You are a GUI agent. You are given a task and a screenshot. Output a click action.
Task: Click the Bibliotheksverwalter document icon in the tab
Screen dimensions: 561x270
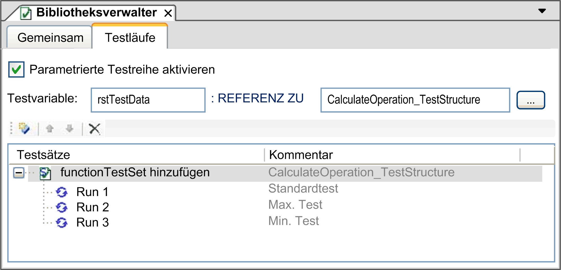[x=26, y=12]
